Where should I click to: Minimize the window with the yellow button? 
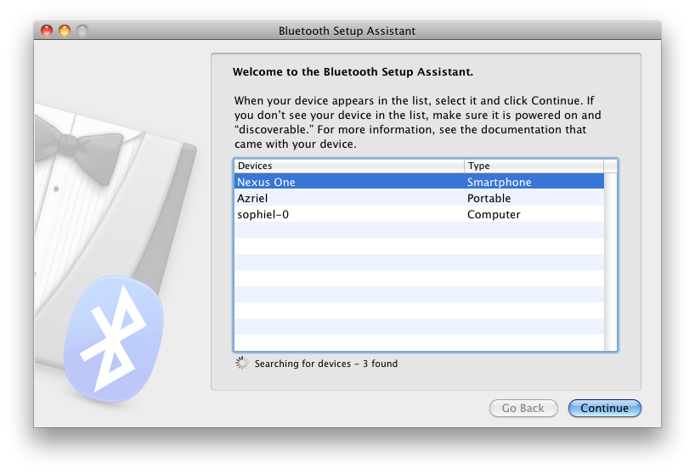click(65, 31)
